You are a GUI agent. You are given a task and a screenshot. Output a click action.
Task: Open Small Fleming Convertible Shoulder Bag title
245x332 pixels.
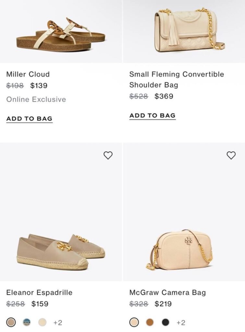pos(177,79)
